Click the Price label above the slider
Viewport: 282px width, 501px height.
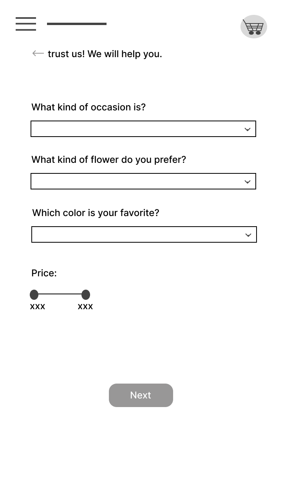(x=44, y=273)
